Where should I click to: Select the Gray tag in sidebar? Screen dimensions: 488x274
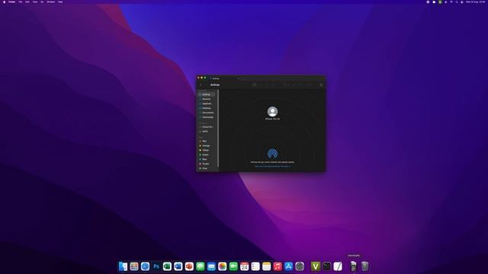[x=207, y=168]
